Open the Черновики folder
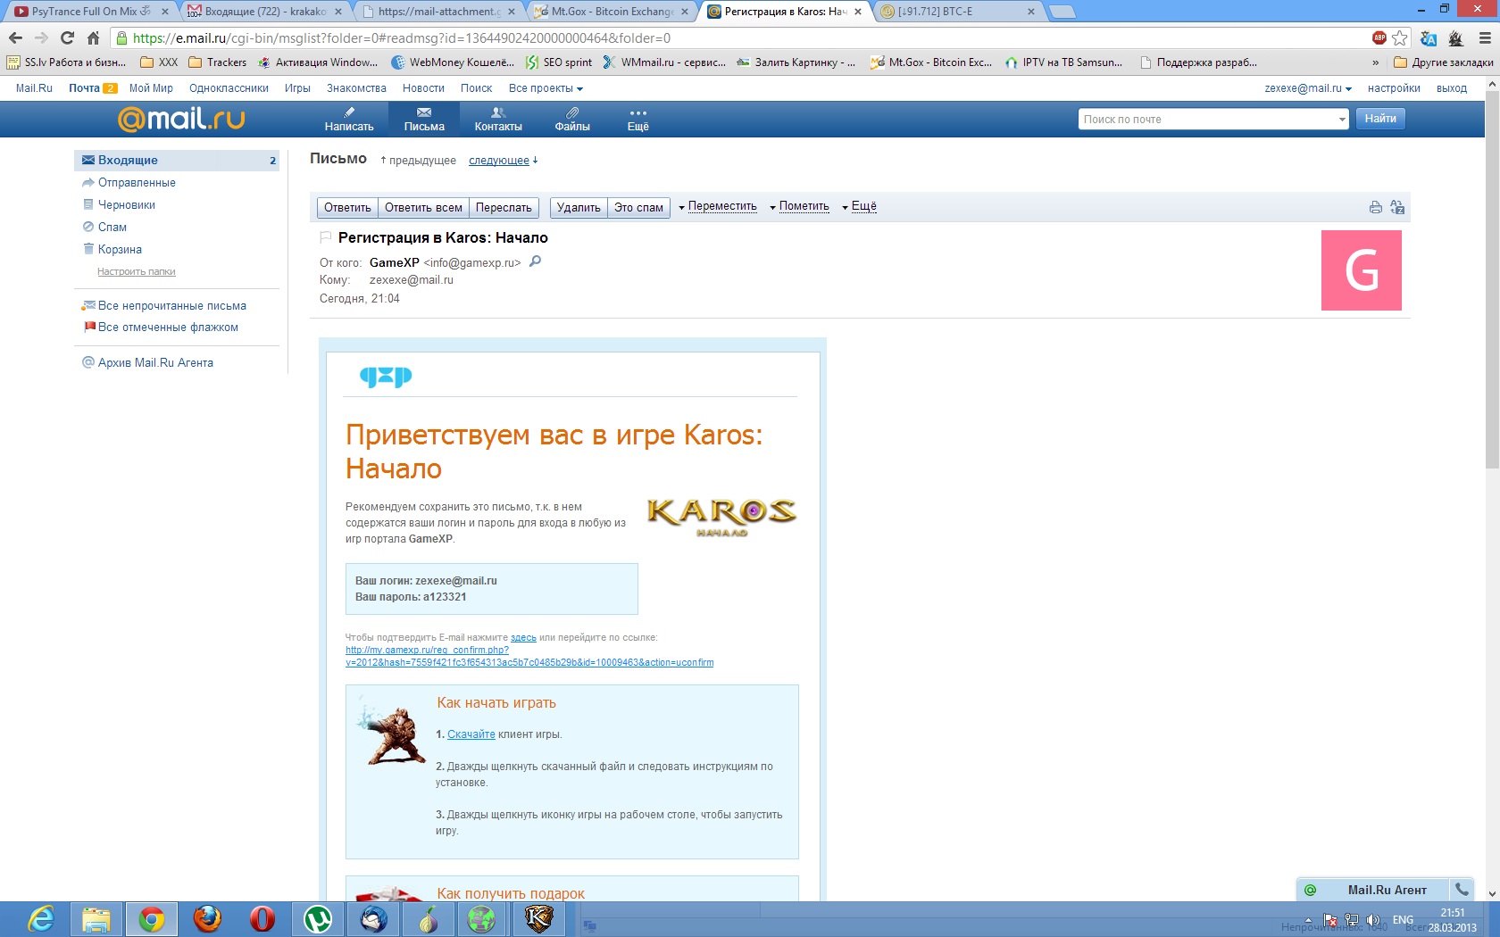Screen dimensions: 1500x937 tap(126, 205)
